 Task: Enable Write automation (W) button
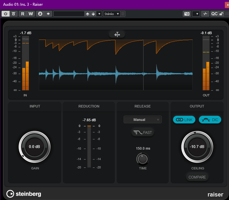31,14
